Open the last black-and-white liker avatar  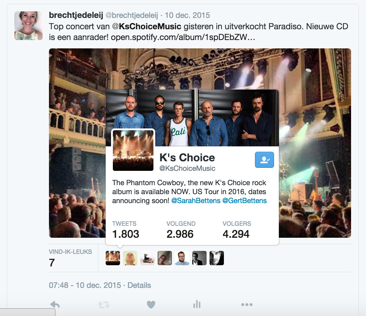pos(217,258)
